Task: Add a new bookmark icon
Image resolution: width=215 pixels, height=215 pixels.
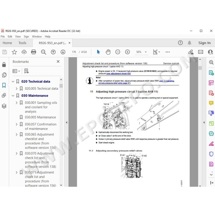Action: click(x=26, y=71)
